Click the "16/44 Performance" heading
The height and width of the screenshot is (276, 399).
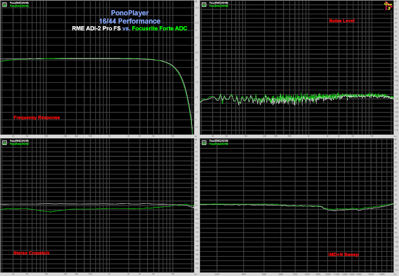coord(130,21)
